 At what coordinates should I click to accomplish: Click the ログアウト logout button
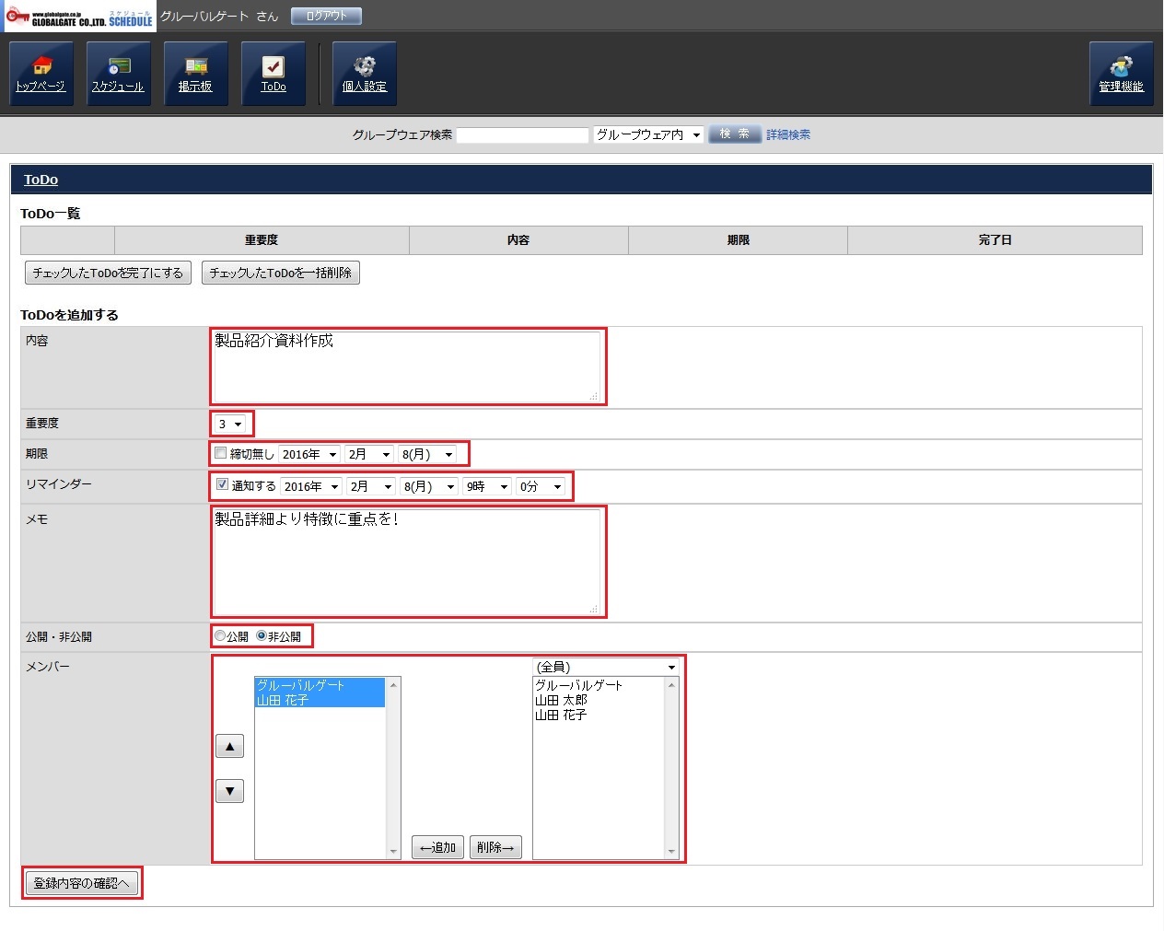pyautogui.click(x=326, y=17)
